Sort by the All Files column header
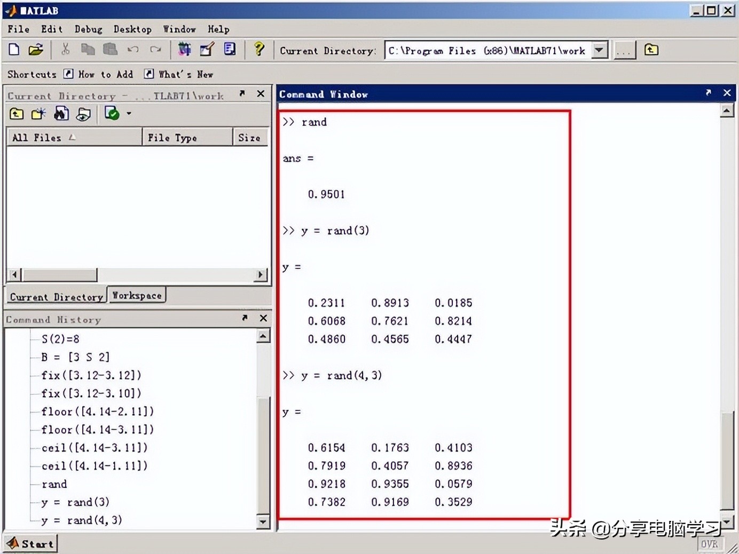Screen dimensions: 739x554 click(x=74, y=137)
